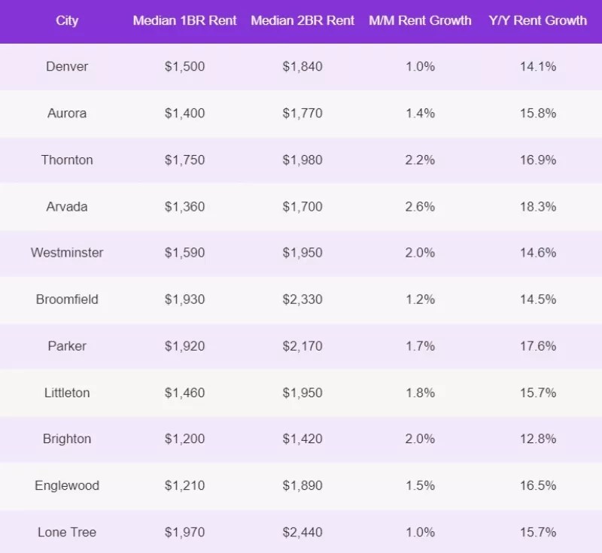Image resolution: width=602 pixels, height=553 pixels.
Task: Select Arvada's 18.3% Y/Y growth
Action: (537, 206)
